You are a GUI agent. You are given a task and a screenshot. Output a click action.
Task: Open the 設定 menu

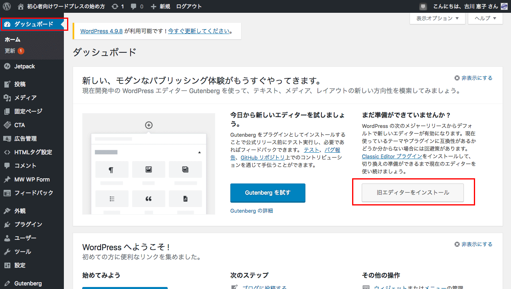[32, 265]
